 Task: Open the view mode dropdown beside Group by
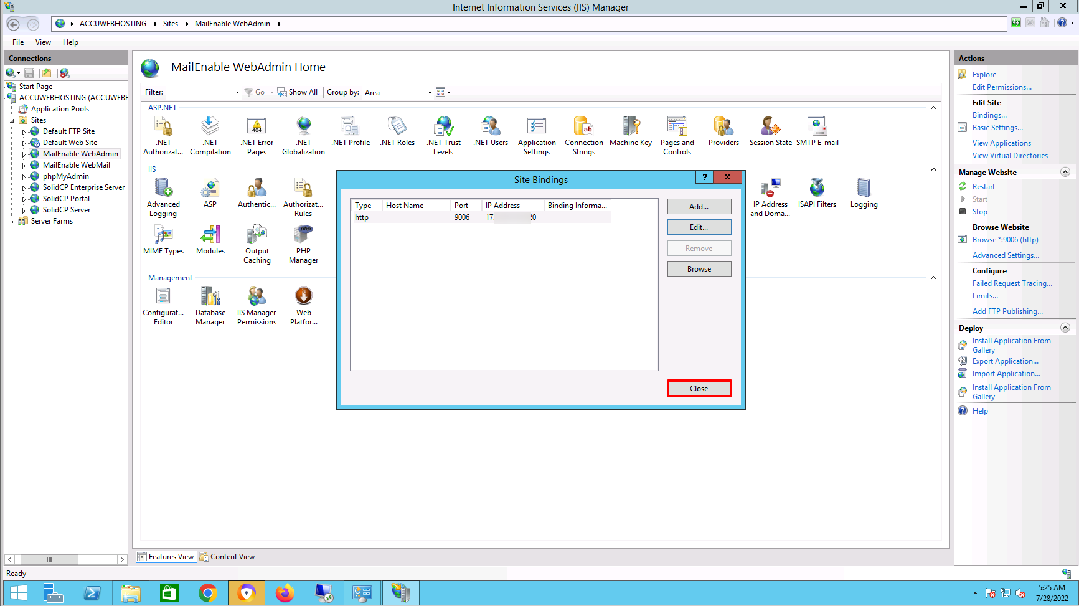pyautogui.click(x=443, y=92)
